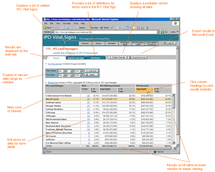The height and width of the screenshot is (172, 215).
Task: Click Credit Suisse First Boston count 38
Action: [88, 96]
